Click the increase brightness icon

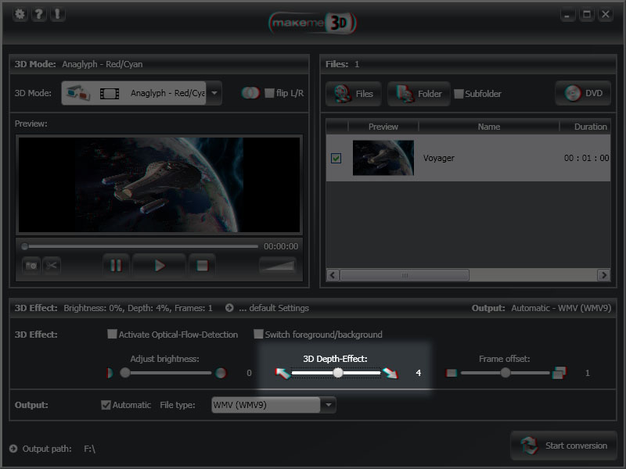click(221, 373)
